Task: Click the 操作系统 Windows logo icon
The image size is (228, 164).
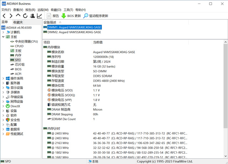Action: (x=8, y=78)
